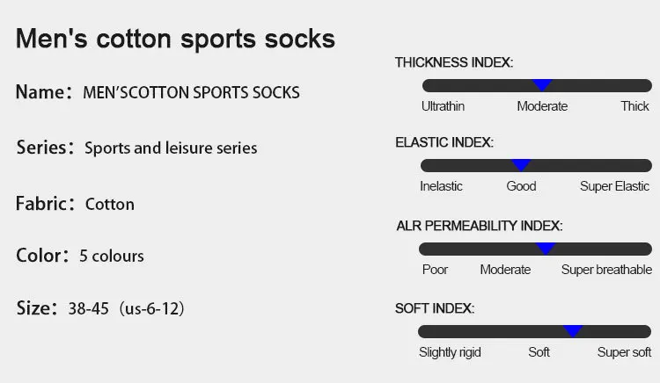Click the Poor permeability label
Viewport: 660px width, 383px height.
[435, 270]
